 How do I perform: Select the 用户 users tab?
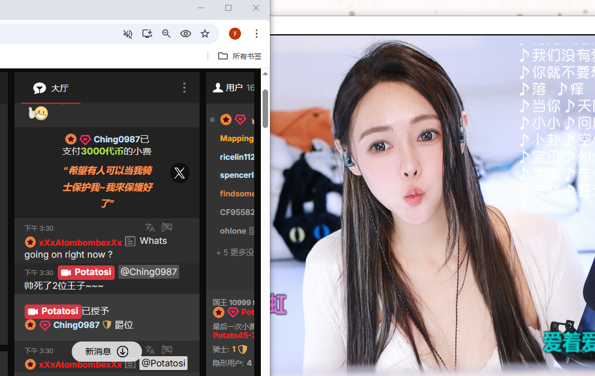pyautogui.click(x=228, y=88)
